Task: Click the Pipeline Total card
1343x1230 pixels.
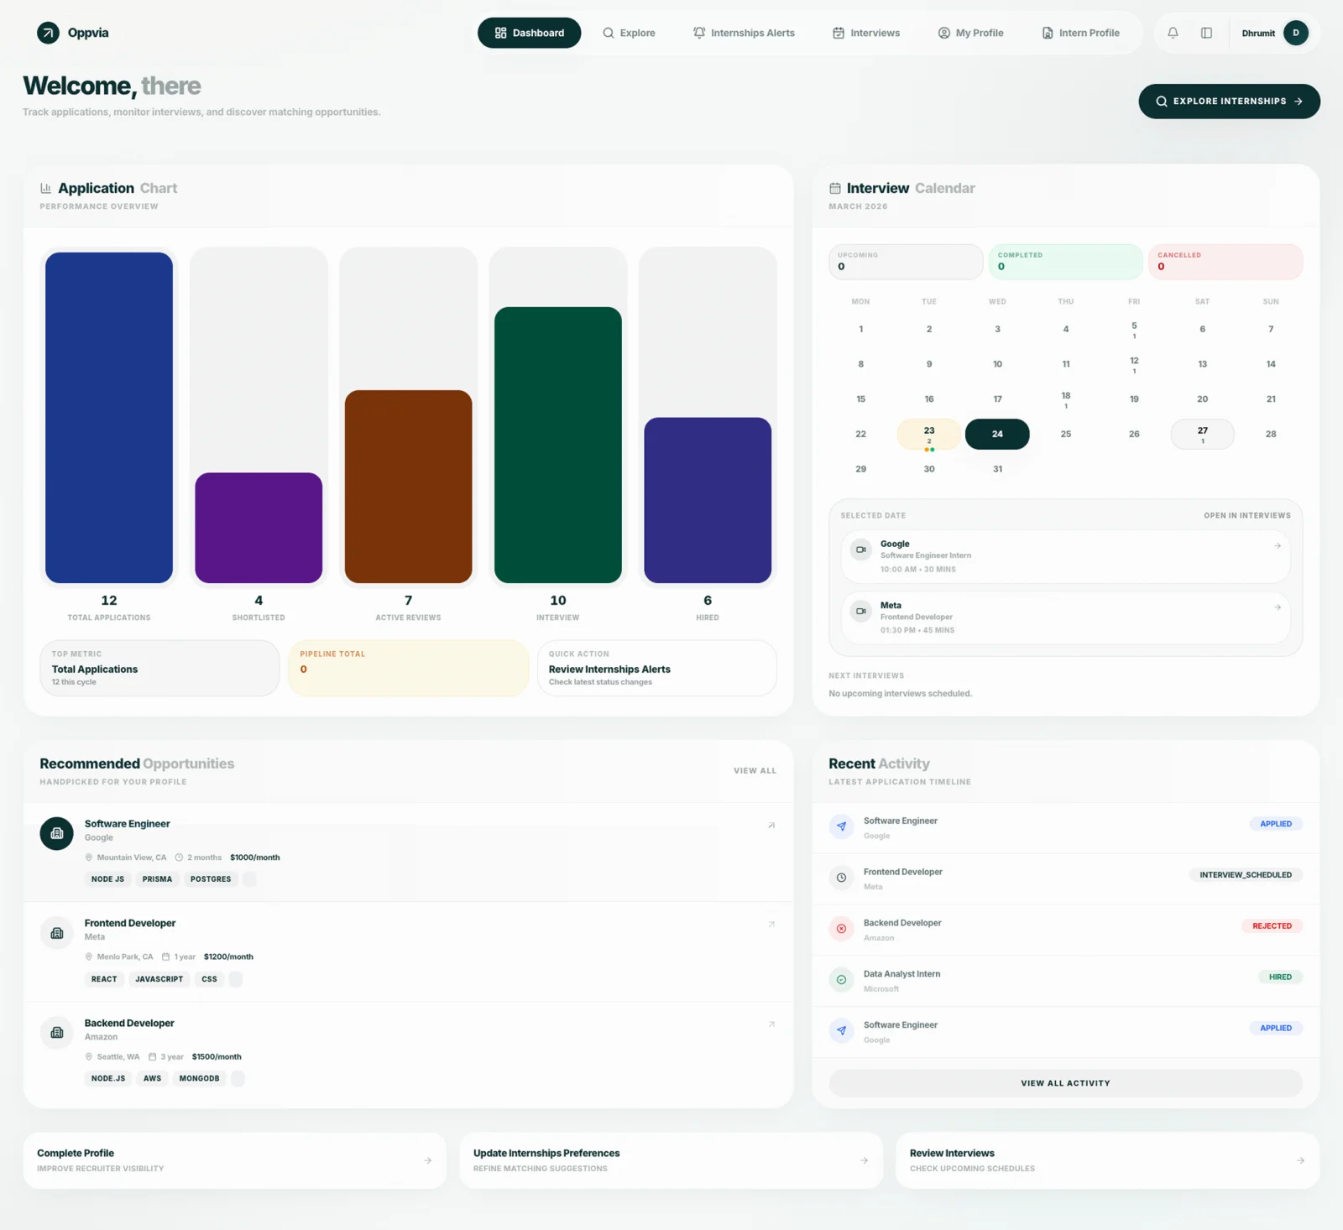Action: [408, 669]
